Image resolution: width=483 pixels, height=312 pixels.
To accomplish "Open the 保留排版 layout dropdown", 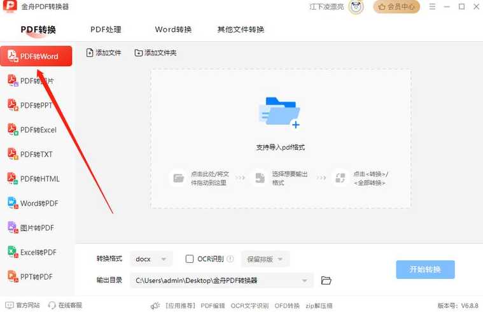I will [265, 259].
